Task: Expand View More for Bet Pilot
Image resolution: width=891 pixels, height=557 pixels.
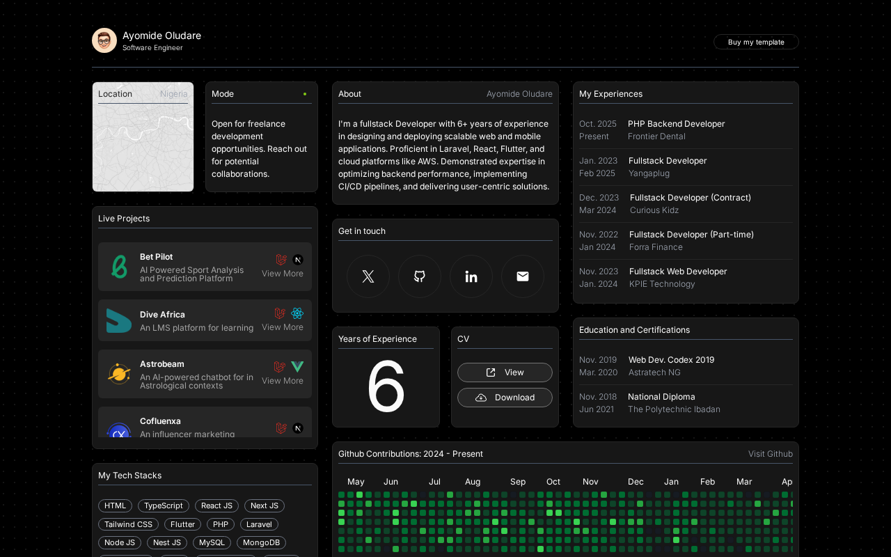Action: coord(283,274)
